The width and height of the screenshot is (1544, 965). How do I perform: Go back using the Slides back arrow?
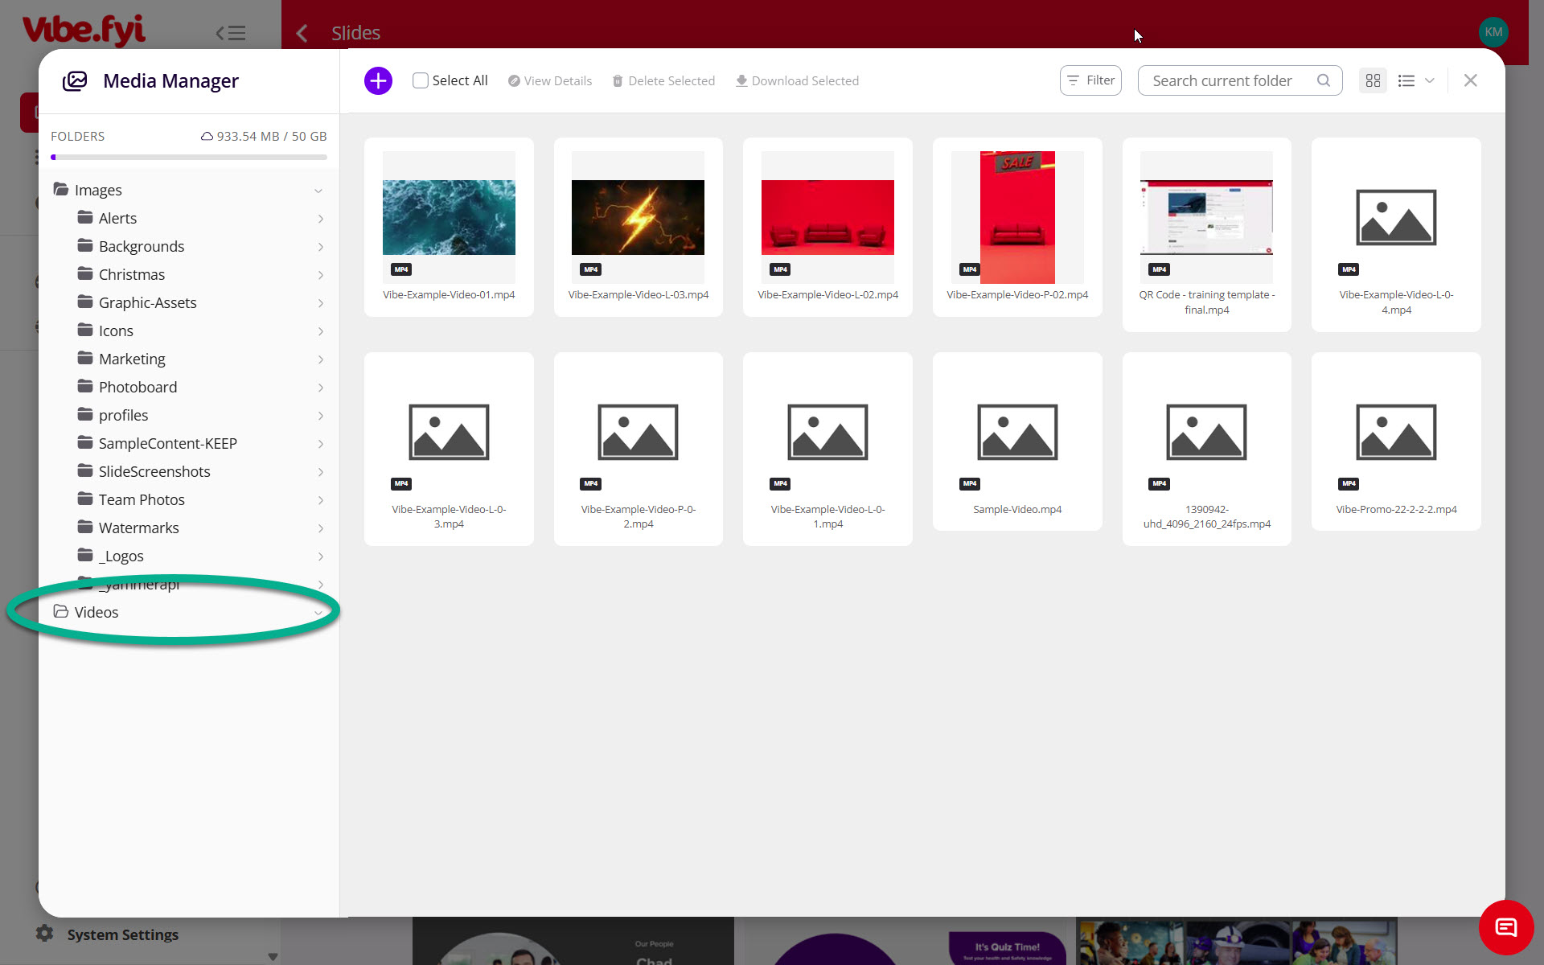click(302, 33)
